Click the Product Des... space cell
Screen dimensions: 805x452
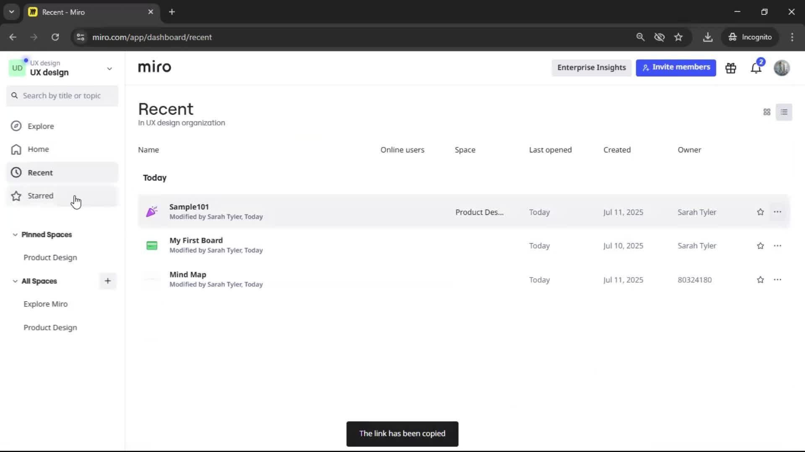[479, 212]
